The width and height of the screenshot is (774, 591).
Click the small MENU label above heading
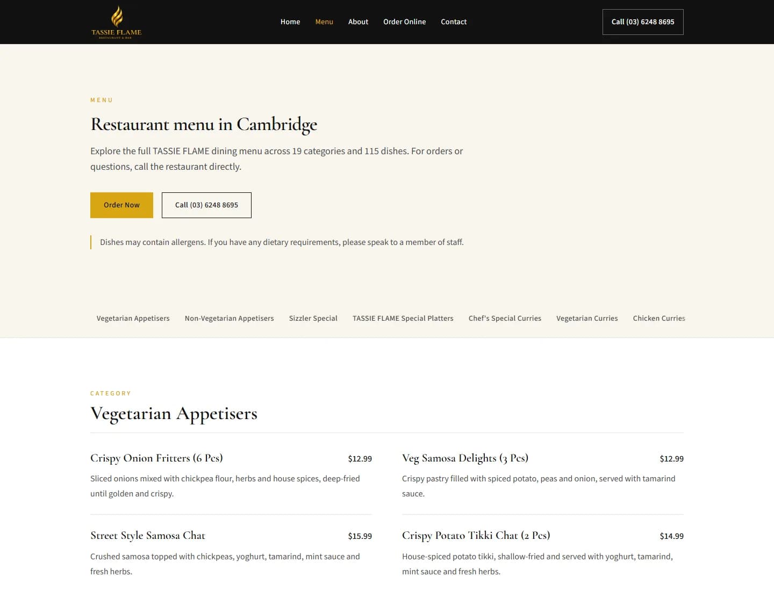(x=102, y=100)
